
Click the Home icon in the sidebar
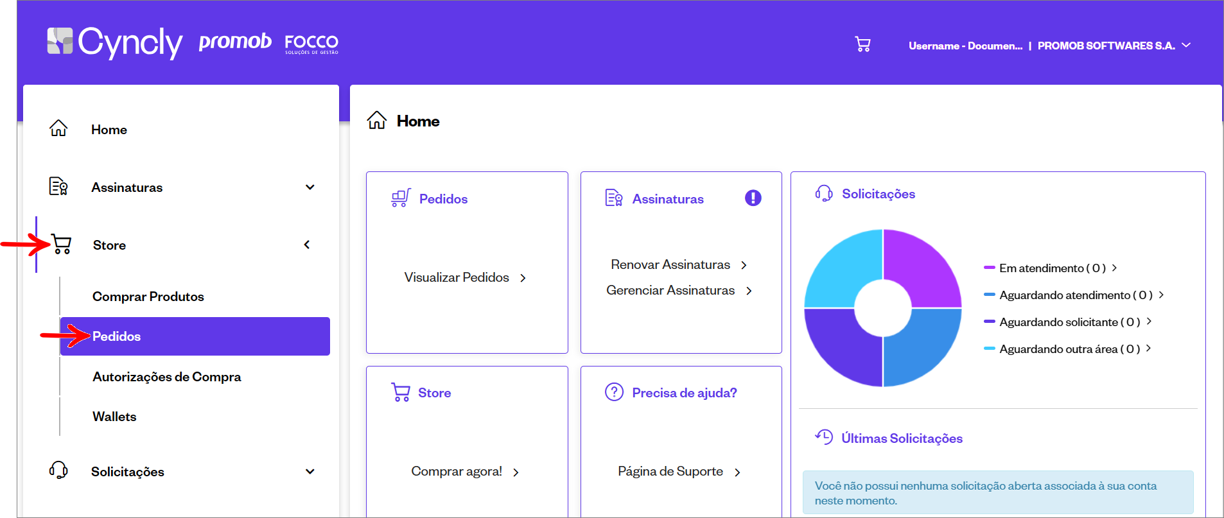tap(58, 128)
